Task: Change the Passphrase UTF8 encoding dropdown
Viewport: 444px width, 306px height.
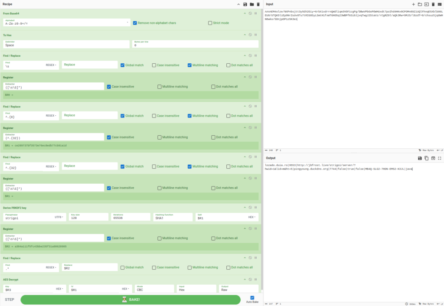Action: (x=59, y=217)
